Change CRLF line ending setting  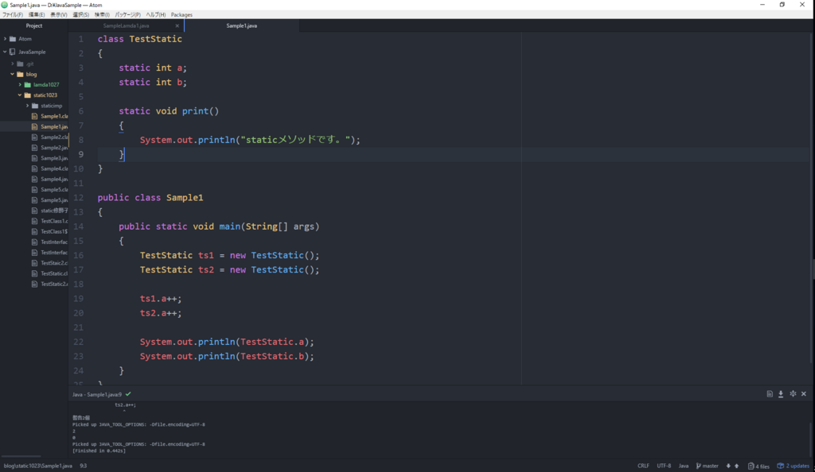(x=643, y=466)
